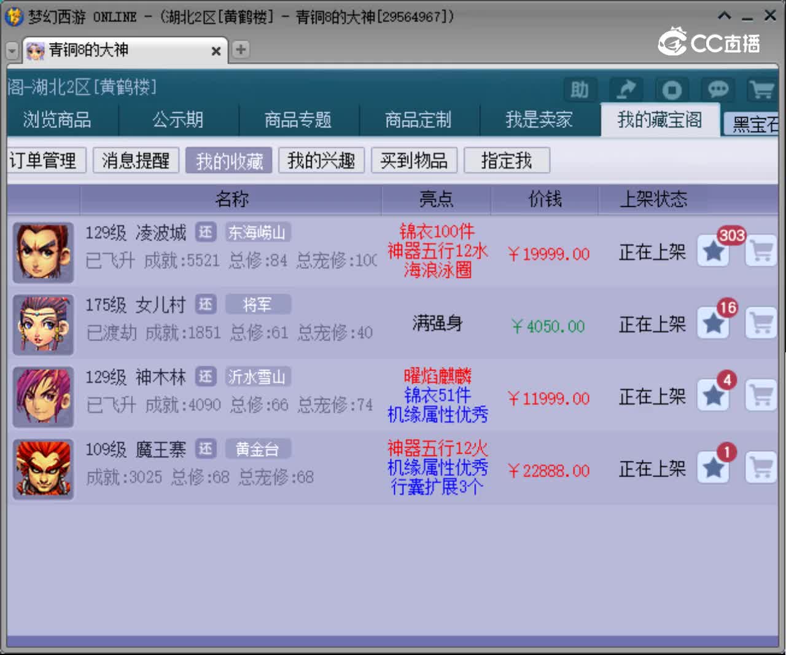786x655 pixels.
Task: Click the collapse caret in title bar
Action: coord(725,16)
